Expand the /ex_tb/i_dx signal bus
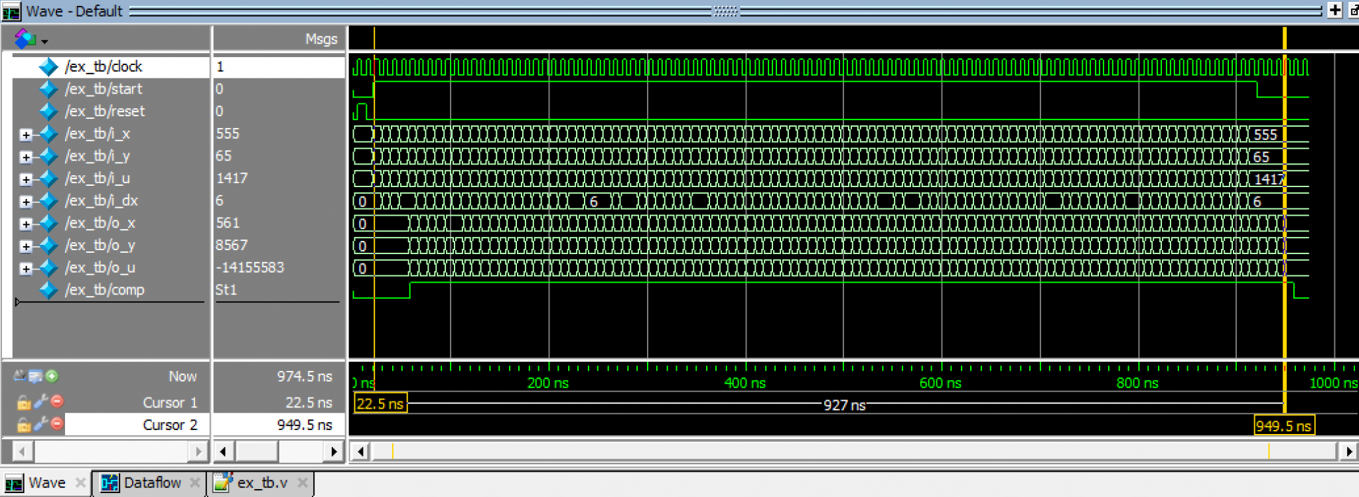This screenshot has width=1359, height=497. tap(26, 202)
